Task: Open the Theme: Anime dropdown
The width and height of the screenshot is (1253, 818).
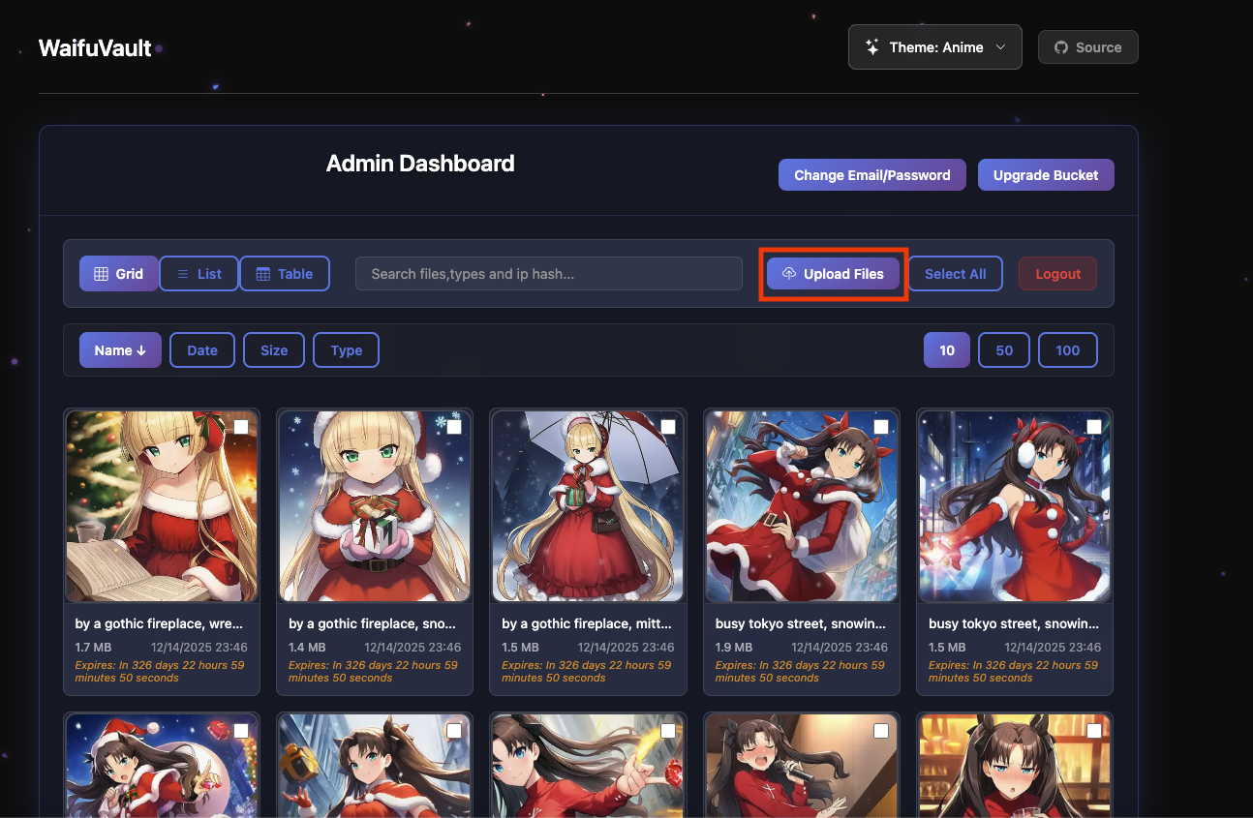Action: [x=935, y=46]
